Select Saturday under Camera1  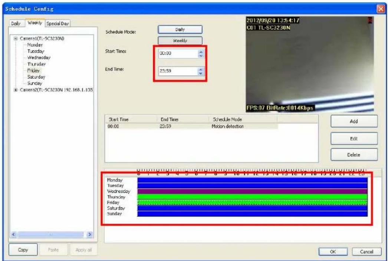tap(36, 77)
